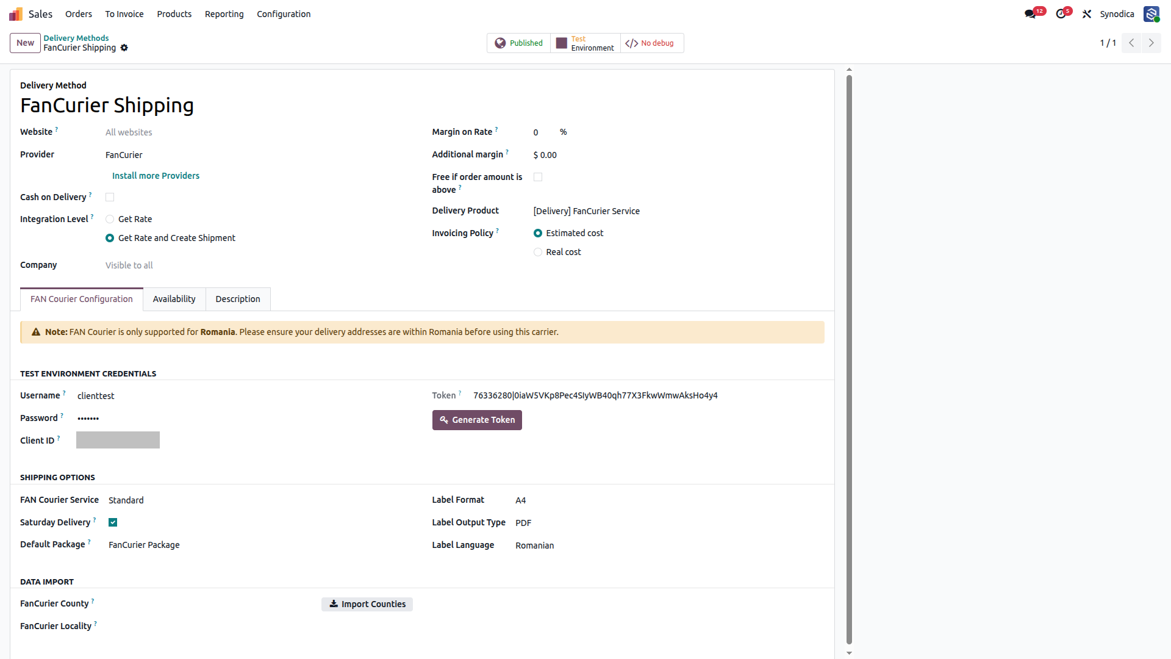
Task: Open the Delivery Product dropdown
Action: click(678, 211)
